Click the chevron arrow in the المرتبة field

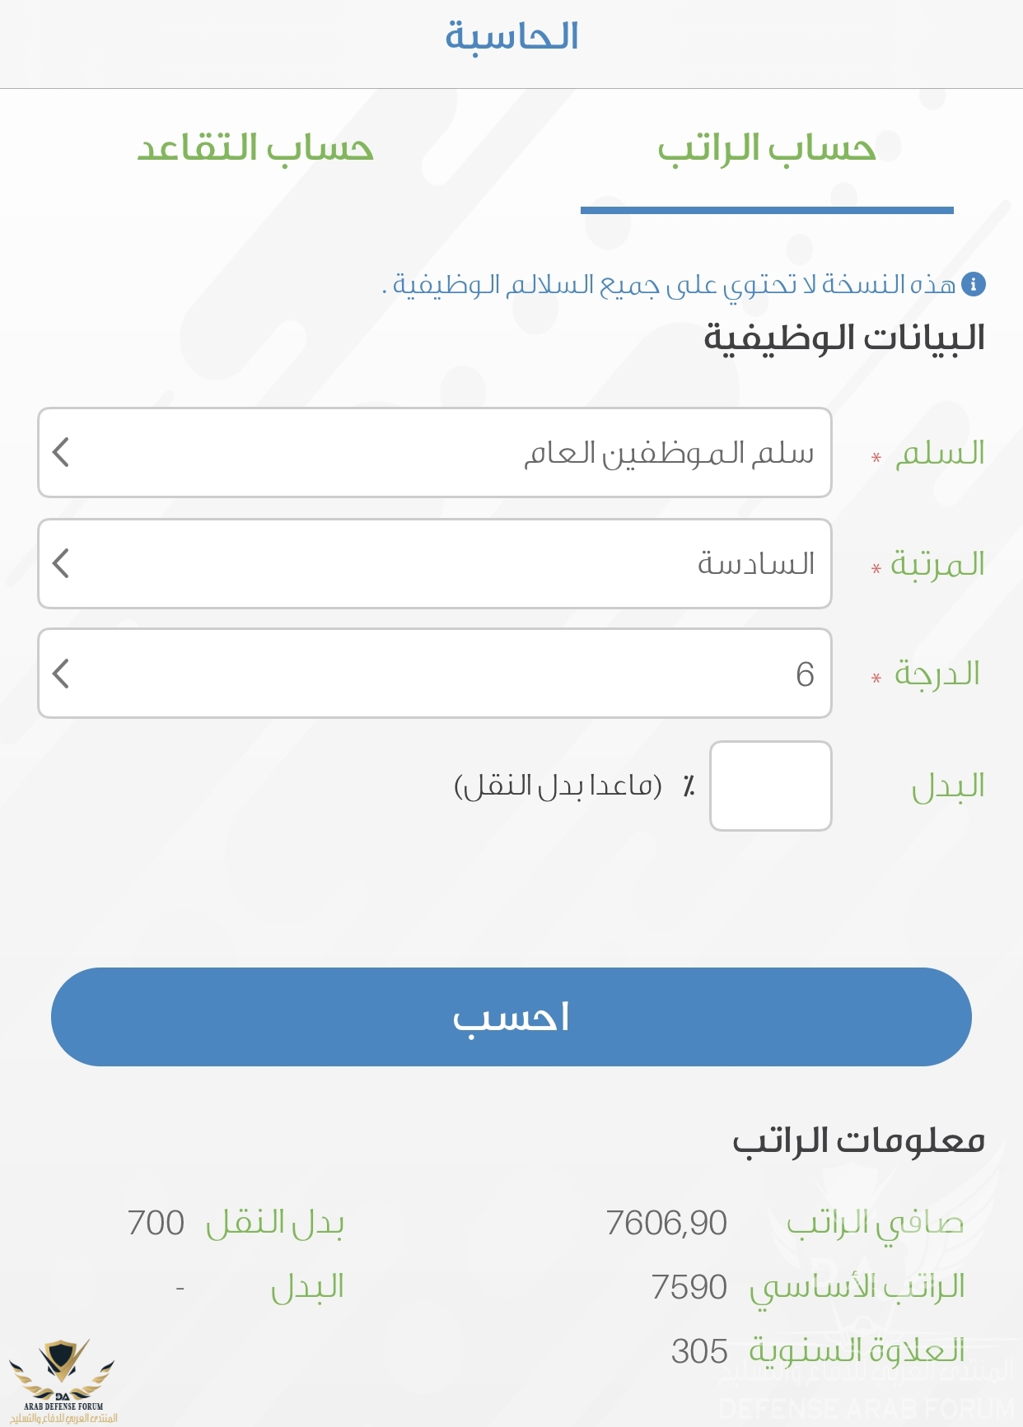61,563
